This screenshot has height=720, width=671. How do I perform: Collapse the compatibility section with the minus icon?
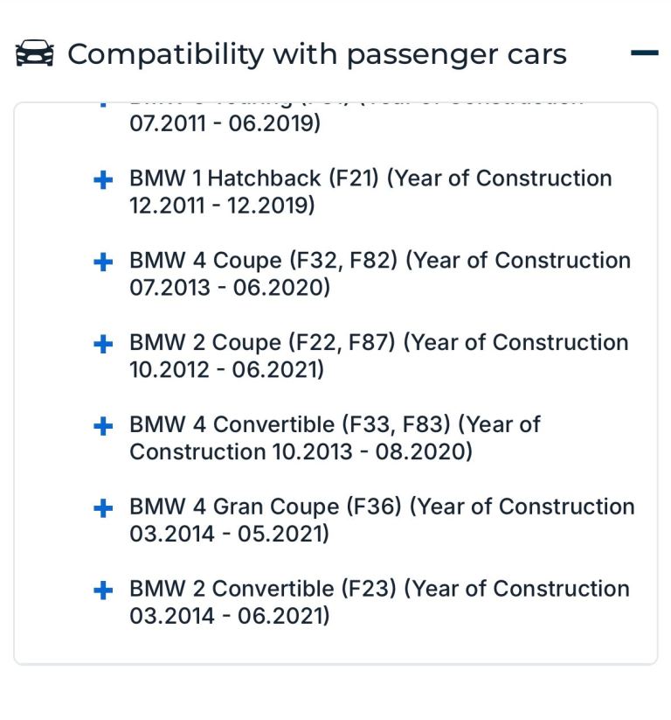645,53
